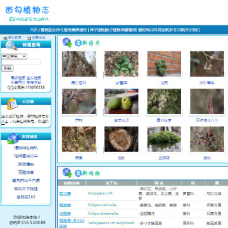Screen dimensions: 228x228
Task: Click the globe icon in the 友情链接 panel
Action: click(13, 139)
